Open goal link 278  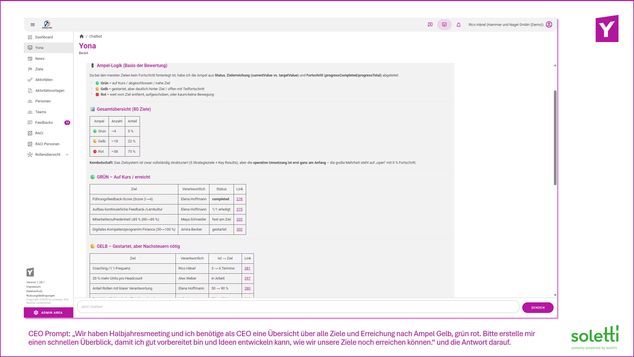pos(239,199)
